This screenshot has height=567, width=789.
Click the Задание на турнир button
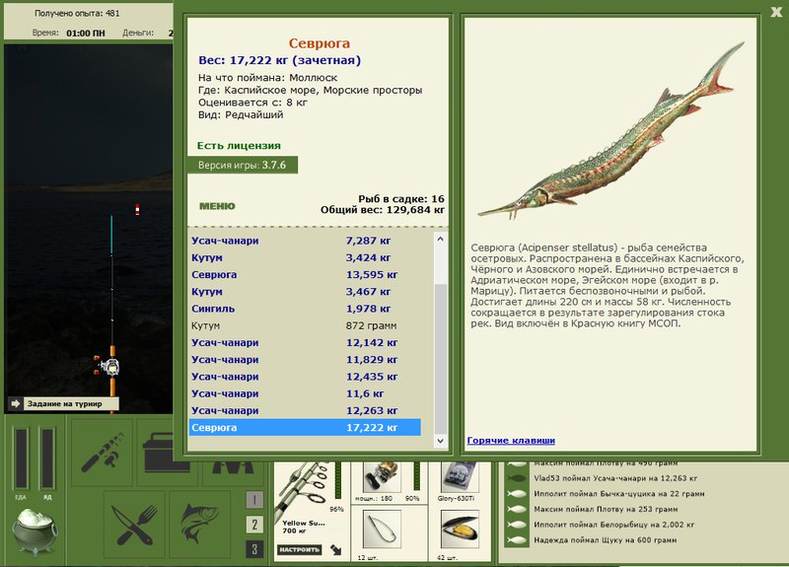click(x=71, y=403)
